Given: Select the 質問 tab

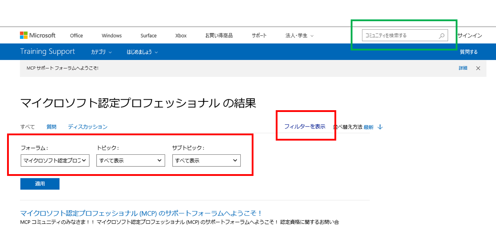Looking at the screenshot, I should click(51, 127).
